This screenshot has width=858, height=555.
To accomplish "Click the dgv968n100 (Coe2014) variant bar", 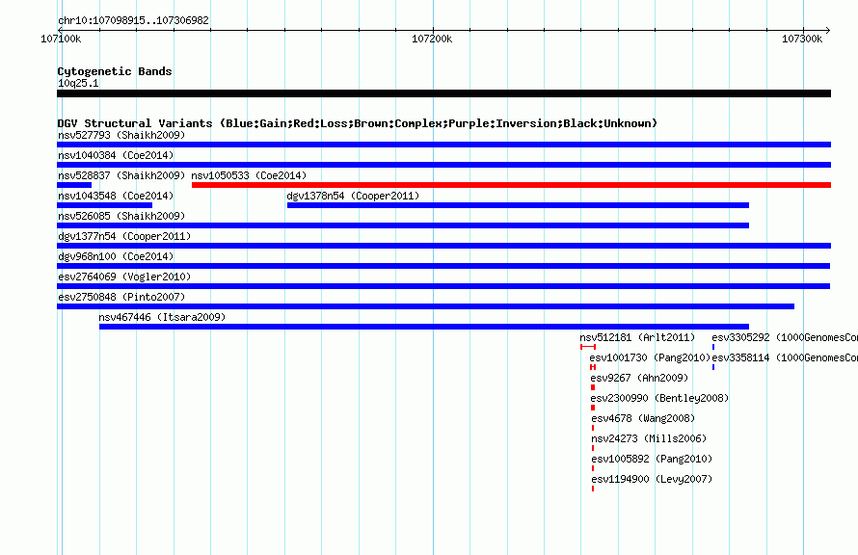I will point(443,266).
